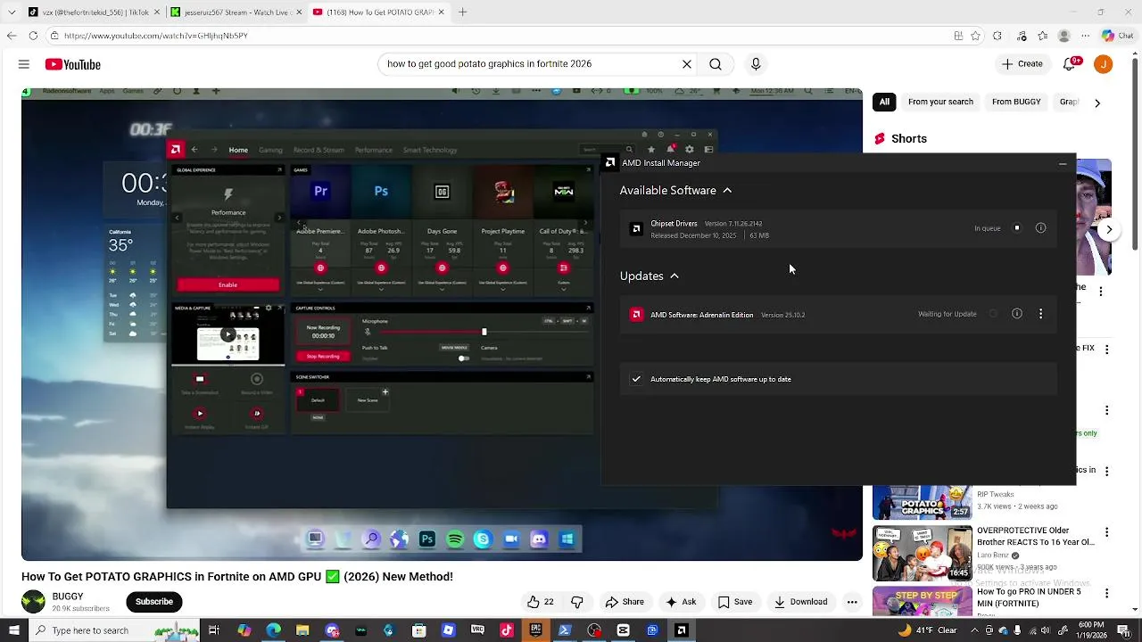Open info for Chipset Drivers
The image size is (1142, 642).
click(1040, 228)
